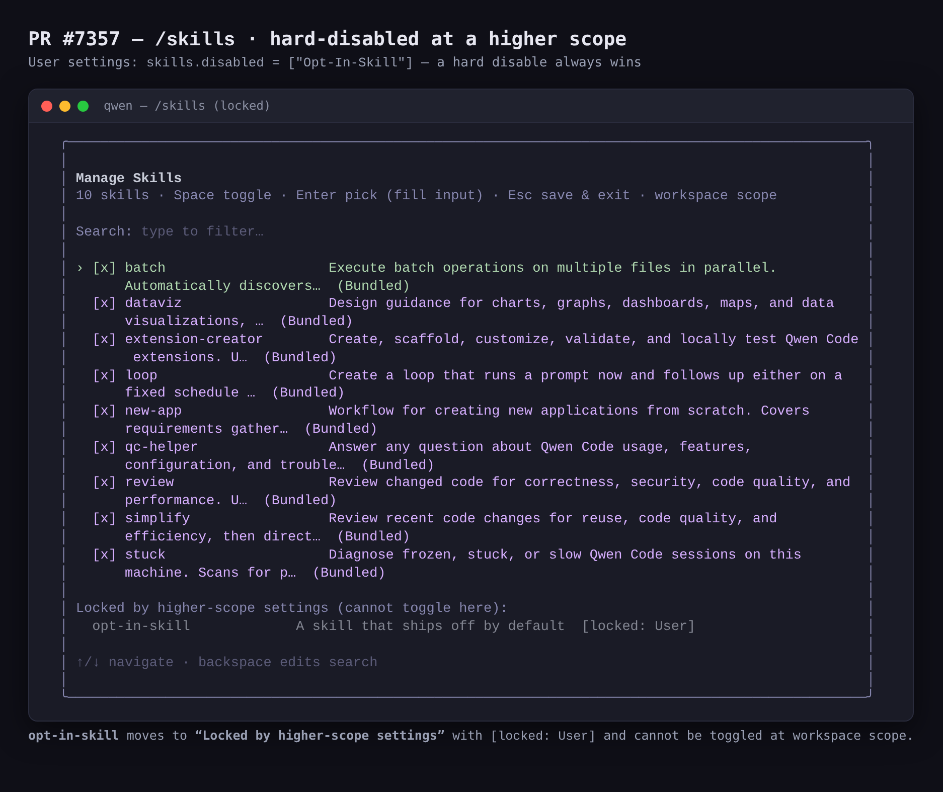Disable the new-app skill checkbox
The width and height of the screenshot is (943, 792).
[105, 411]
